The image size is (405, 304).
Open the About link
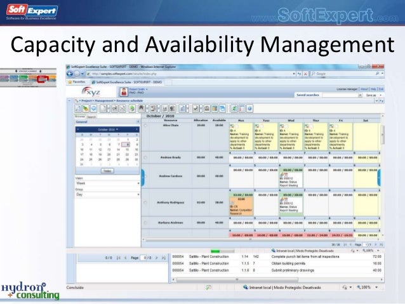[364, 89]
